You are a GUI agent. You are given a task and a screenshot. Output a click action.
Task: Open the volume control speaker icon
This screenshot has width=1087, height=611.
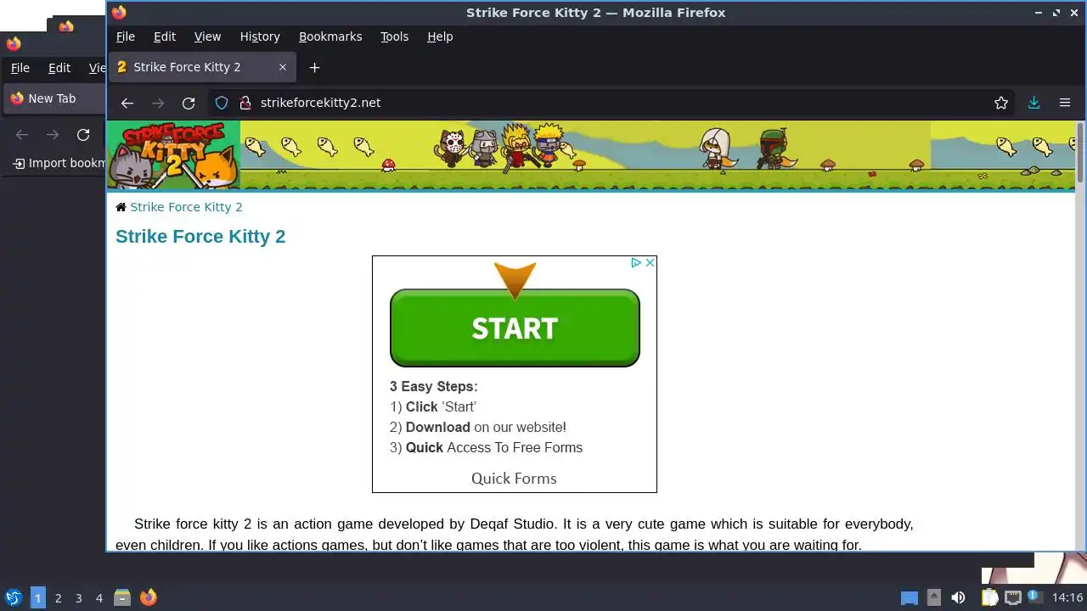coord(959,597)
